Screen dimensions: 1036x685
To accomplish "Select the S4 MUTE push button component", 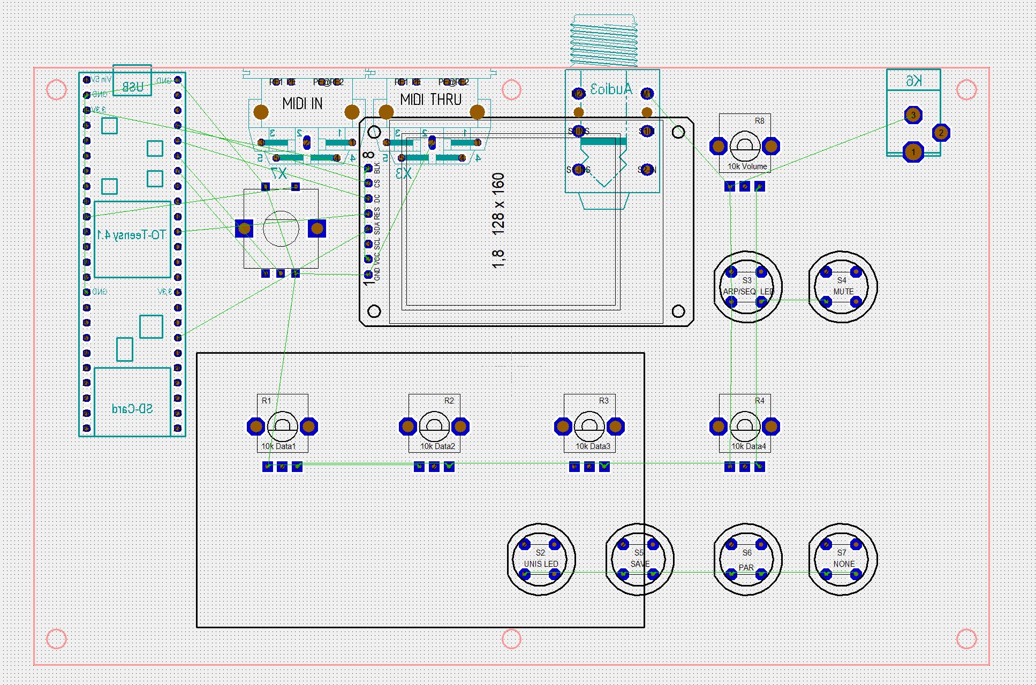I will pos(842,287).
